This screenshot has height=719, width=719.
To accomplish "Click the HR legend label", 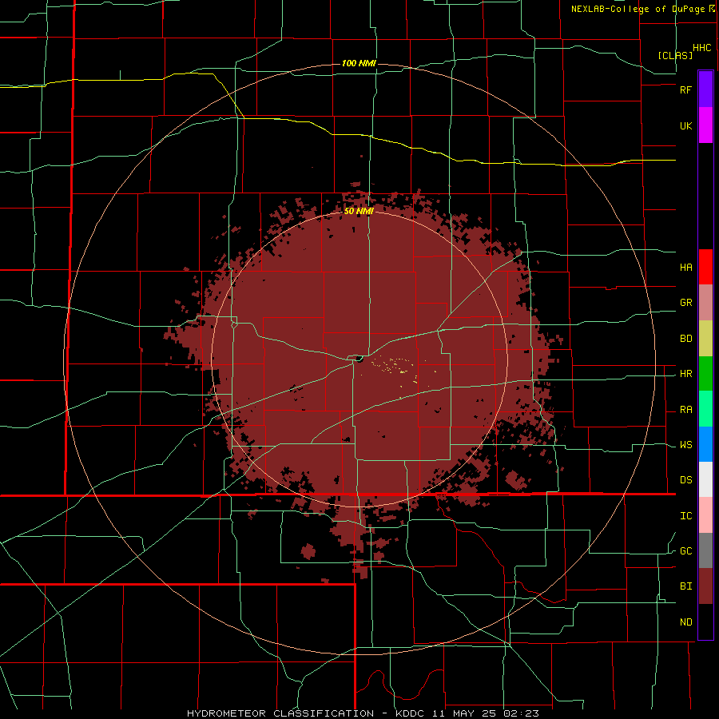I will [685, 374].
